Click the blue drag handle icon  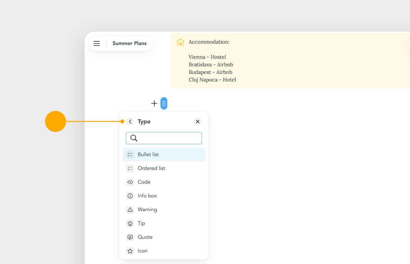pos(164,103)
